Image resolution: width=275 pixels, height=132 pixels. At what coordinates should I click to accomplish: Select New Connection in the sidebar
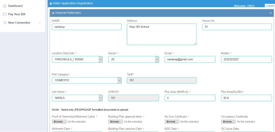19,23
